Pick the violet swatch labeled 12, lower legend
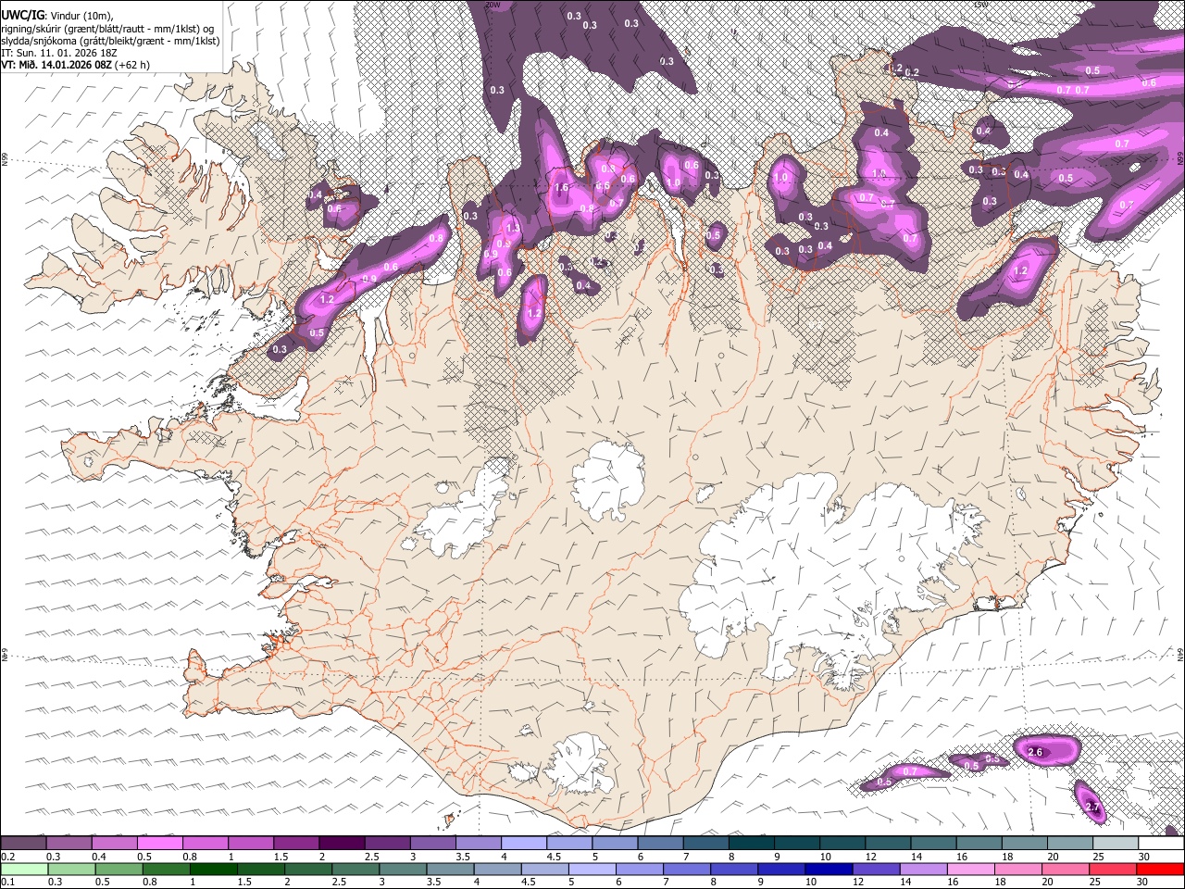Image resolution: width=1185 pixels, height=889 pixels. pyautogui.click(x=875, y=870)
